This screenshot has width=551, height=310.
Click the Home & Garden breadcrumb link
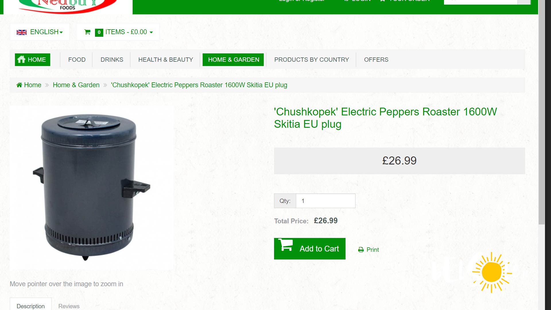(x=76, y=85)
